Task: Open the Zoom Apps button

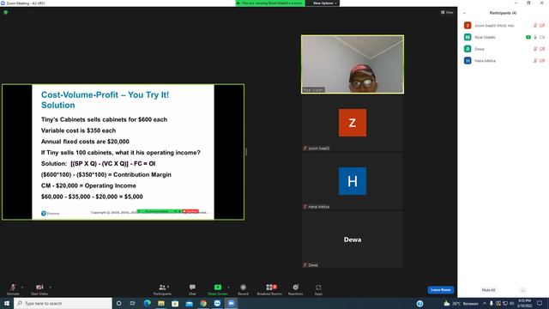Action: (318, 289)
